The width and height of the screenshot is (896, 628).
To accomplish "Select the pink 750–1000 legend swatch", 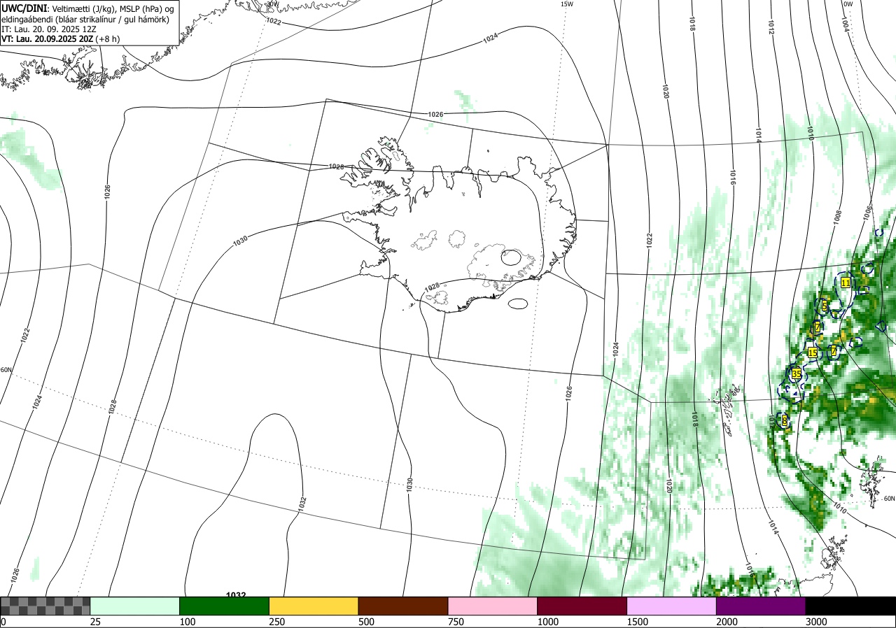I will pos(493,606).
